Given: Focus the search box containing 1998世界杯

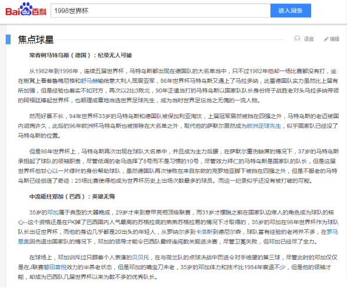Looking at the screenshot, I should [x=160, y=11].
